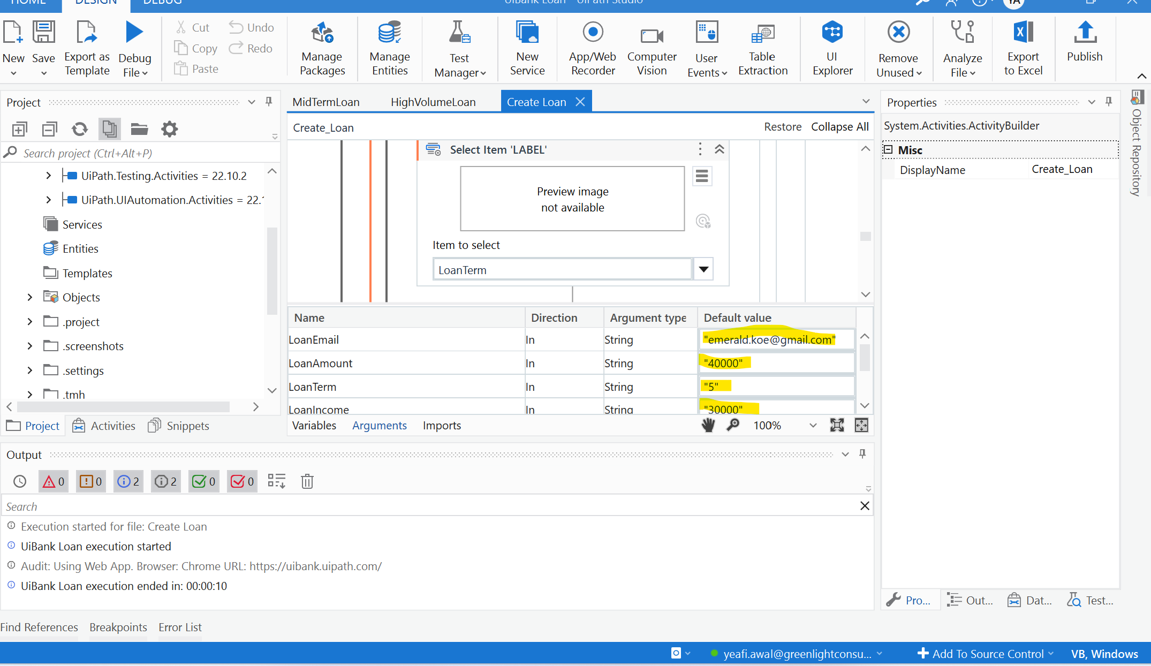Toggle pan mode hand icon
The image size is (1151, 666).
[708, 426]
